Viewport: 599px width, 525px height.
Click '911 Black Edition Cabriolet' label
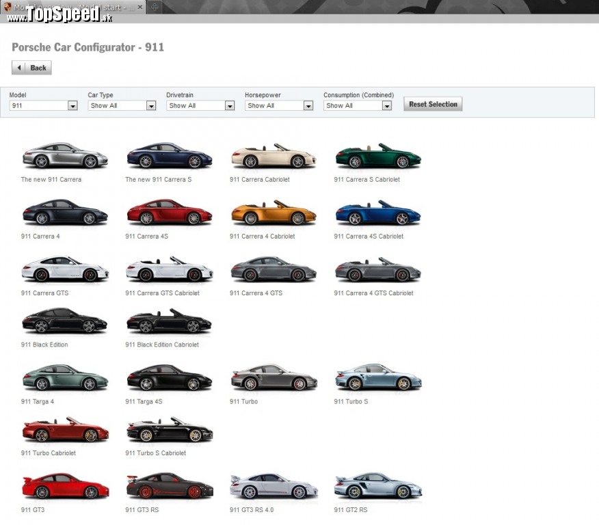(162, 345)
